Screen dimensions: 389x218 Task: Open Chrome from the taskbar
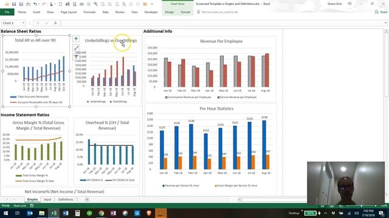point(102,213)
